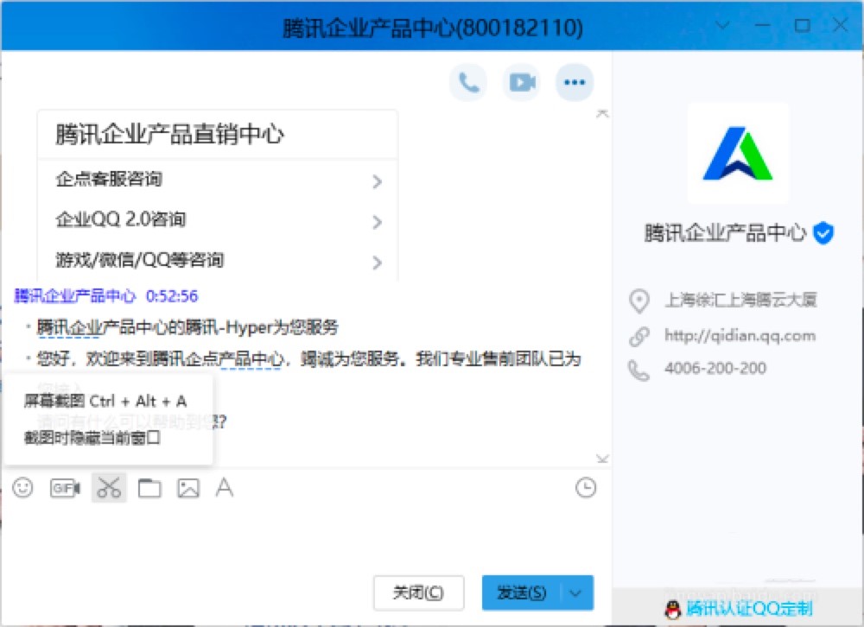
Task: Click the 4006-200-200 phone number
Action: pos(715,368)
